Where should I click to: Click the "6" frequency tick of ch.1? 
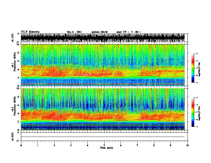click(18, 61)
